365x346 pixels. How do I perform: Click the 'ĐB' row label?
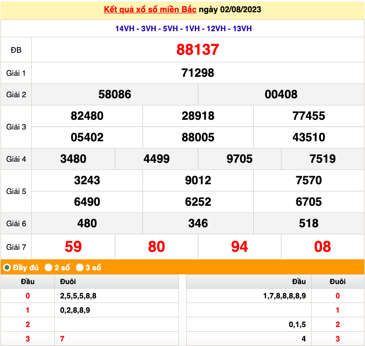pos(16,50)
